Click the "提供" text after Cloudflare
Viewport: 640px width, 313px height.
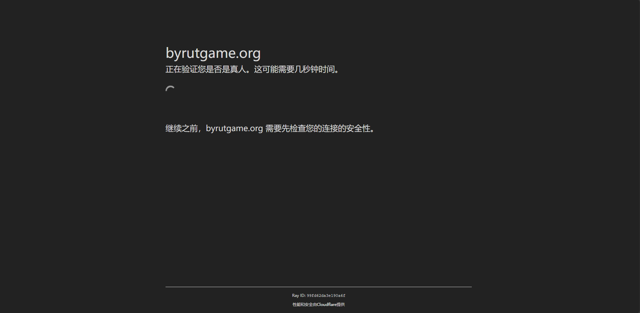tap(340, 305)
